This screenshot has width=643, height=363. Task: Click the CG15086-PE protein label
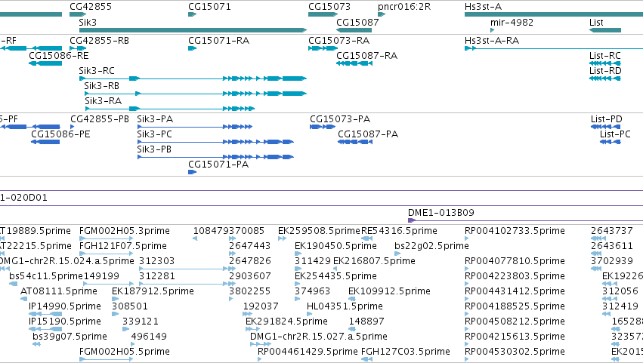60,134
